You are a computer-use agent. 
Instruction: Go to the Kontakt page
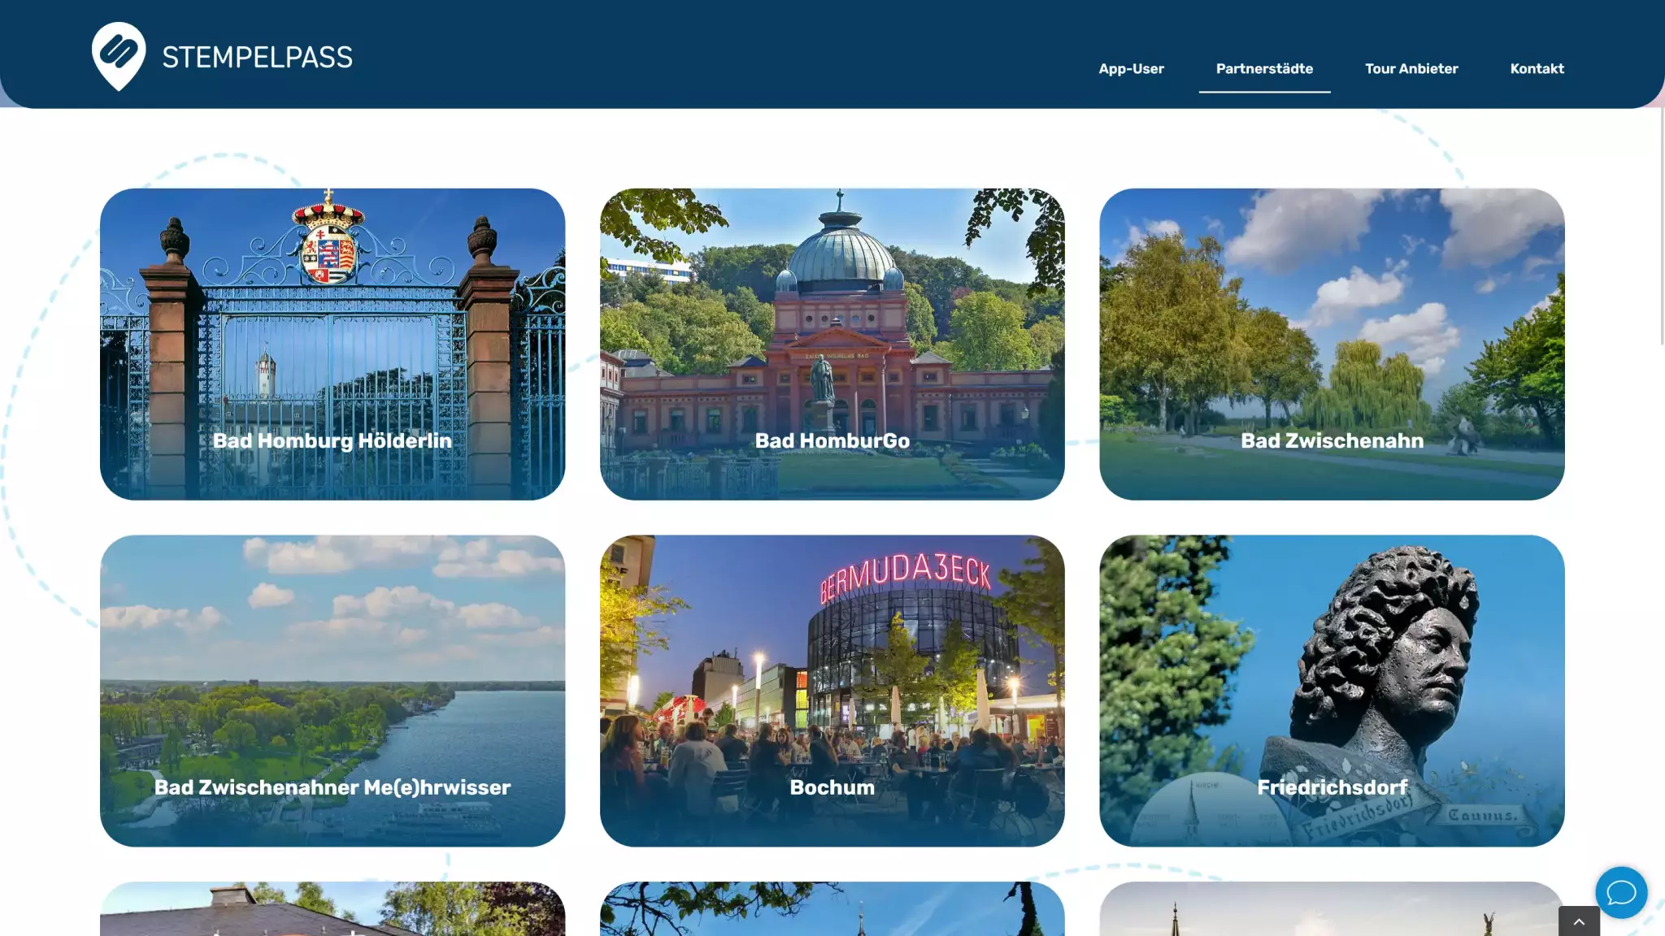(x=1537, y=69)
